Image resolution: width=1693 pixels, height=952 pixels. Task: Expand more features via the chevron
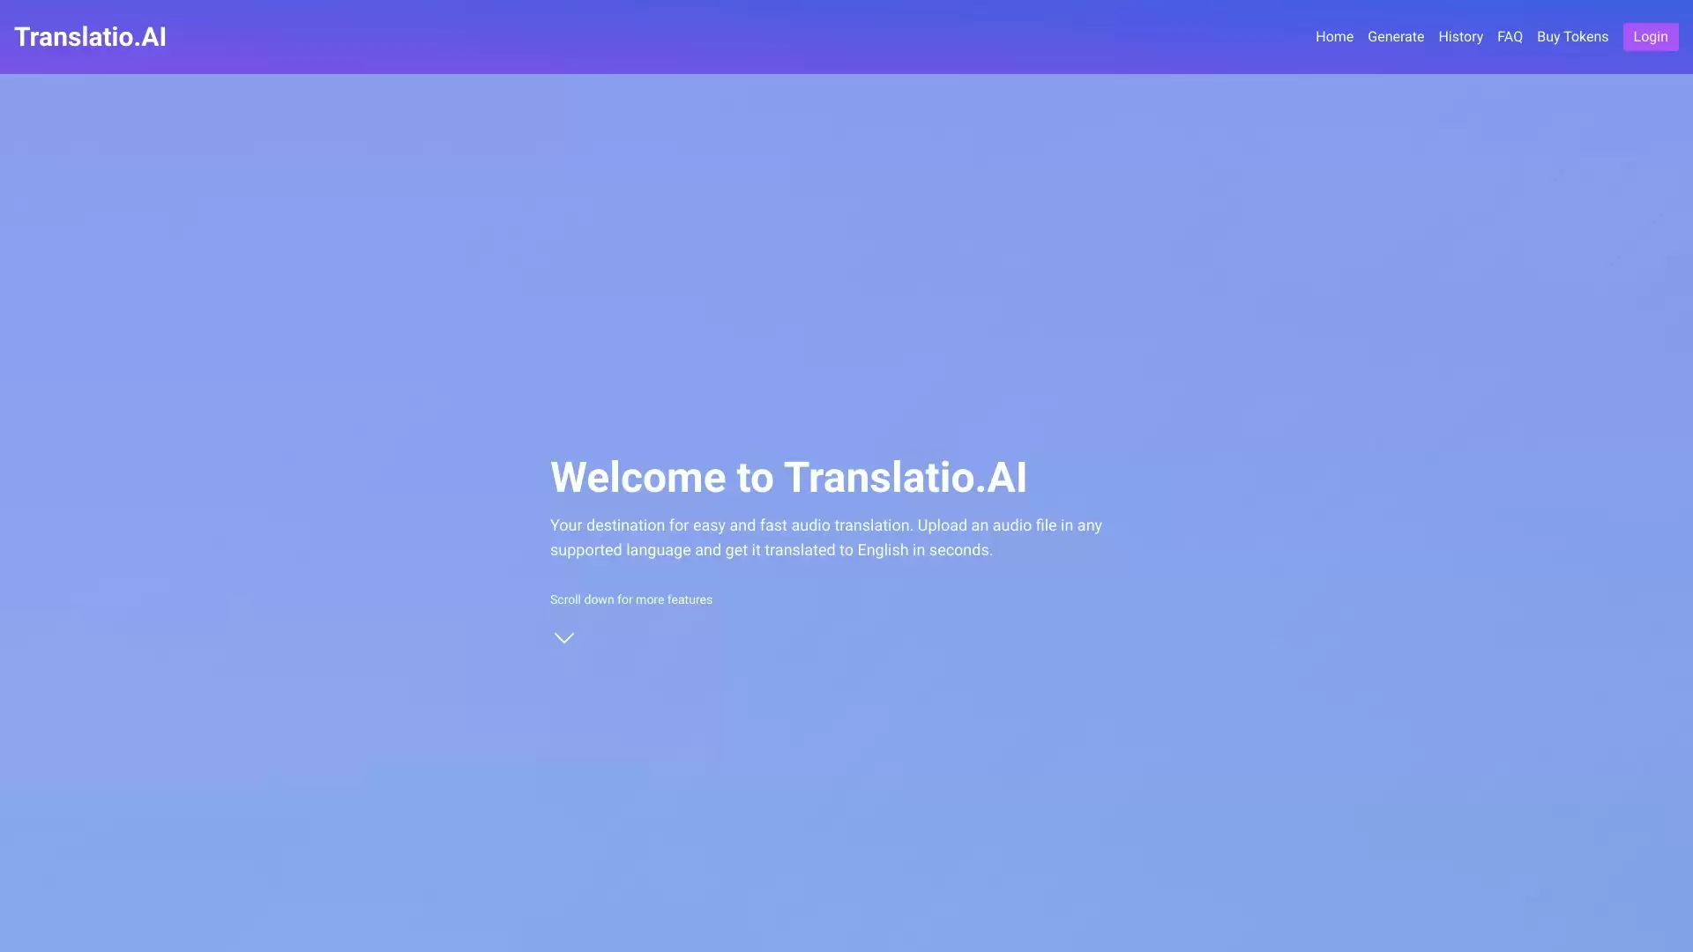[x=563, y=637]
